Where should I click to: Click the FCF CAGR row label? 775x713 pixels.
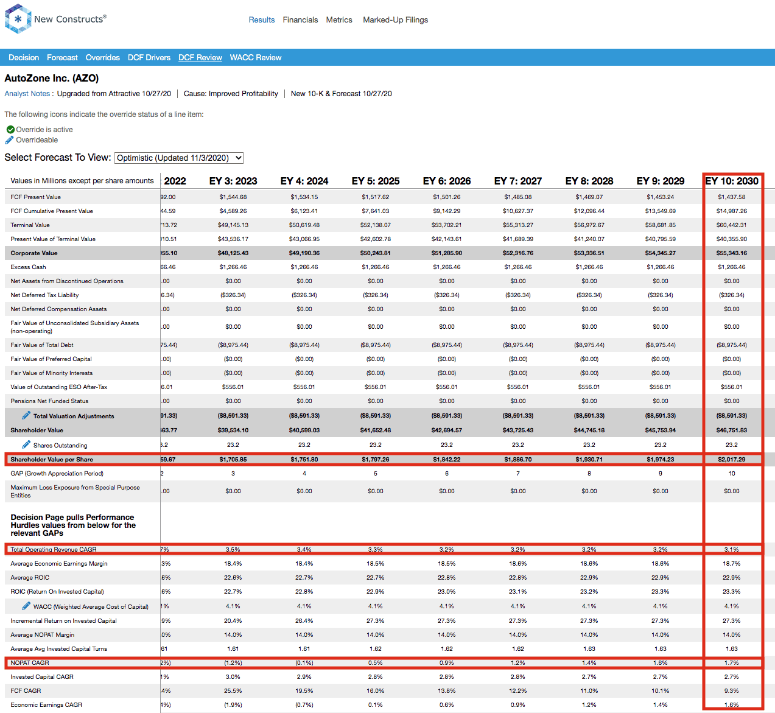coord(26,691)
